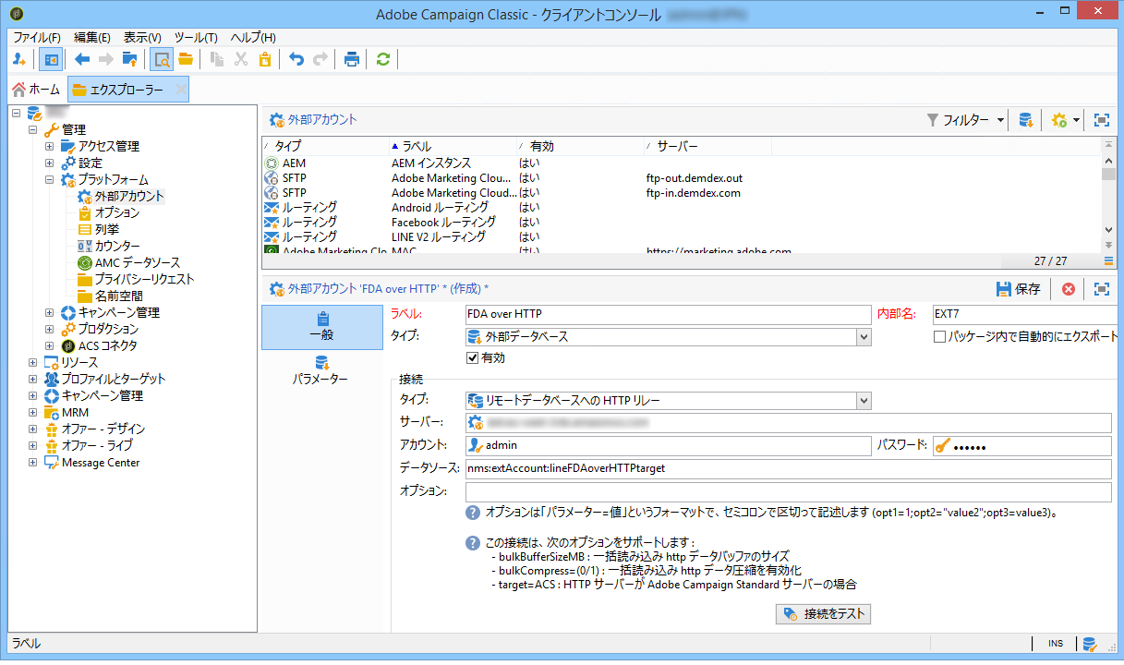Click the yellow folder toolbar icon
Image resolution: width=1124 pixels, height=665 pixels.
(186, 59)
